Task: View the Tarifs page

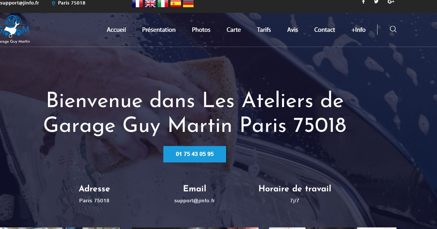Action: pyautogui.click(x=264, y=30)
